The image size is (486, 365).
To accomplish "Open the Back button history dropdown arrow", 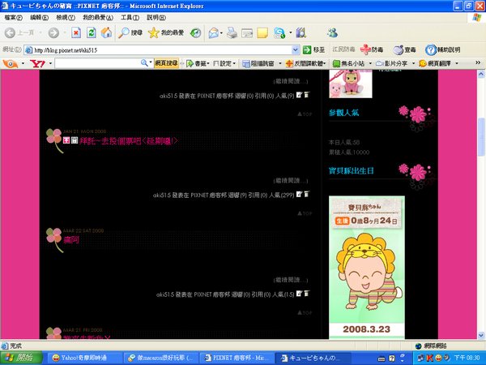I will tap(40, 32).
